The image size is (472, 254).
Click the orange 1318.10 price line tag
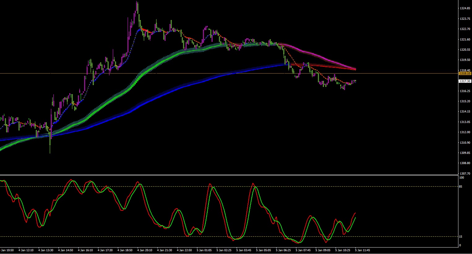[465, 74]
